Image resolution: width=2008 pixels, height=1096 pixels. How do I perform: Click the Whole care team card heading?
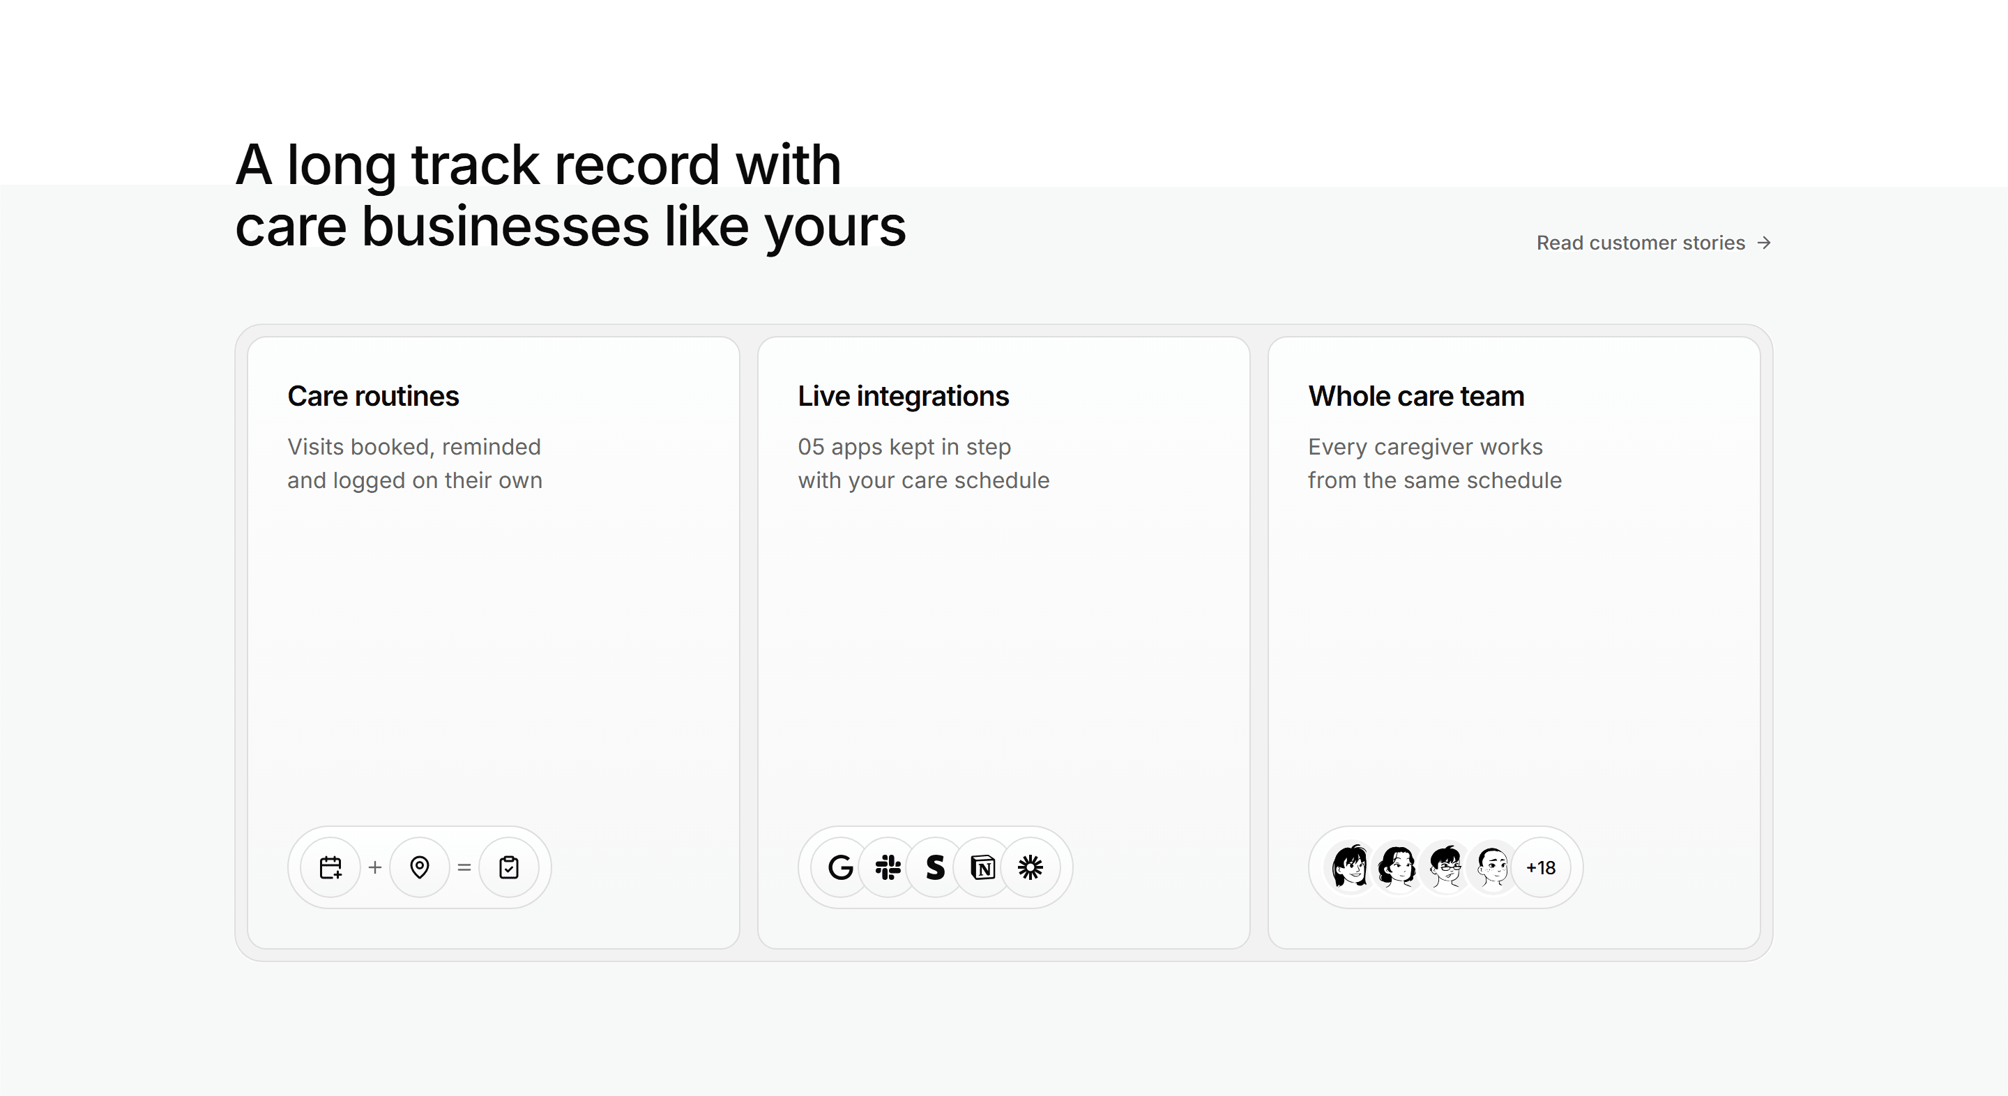[x=1416, y=396]
